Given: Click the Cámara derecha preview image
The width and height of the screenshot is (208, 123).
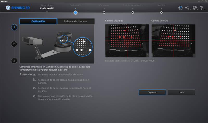Looking at the screenshot, I should coord(173,41).
